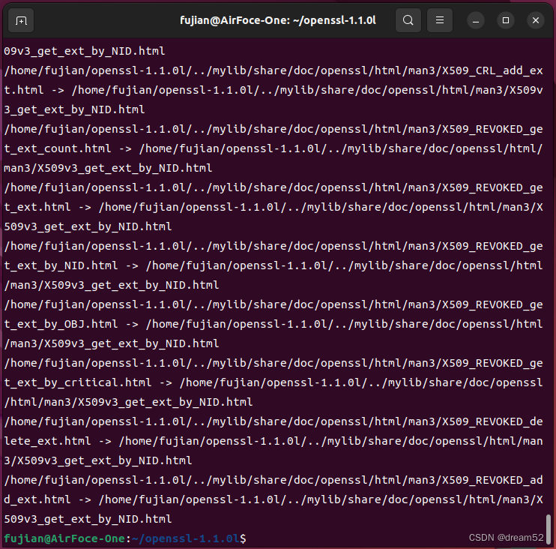
Task: Click the line starting t_ext_count.html
Action: coord(274,148)
